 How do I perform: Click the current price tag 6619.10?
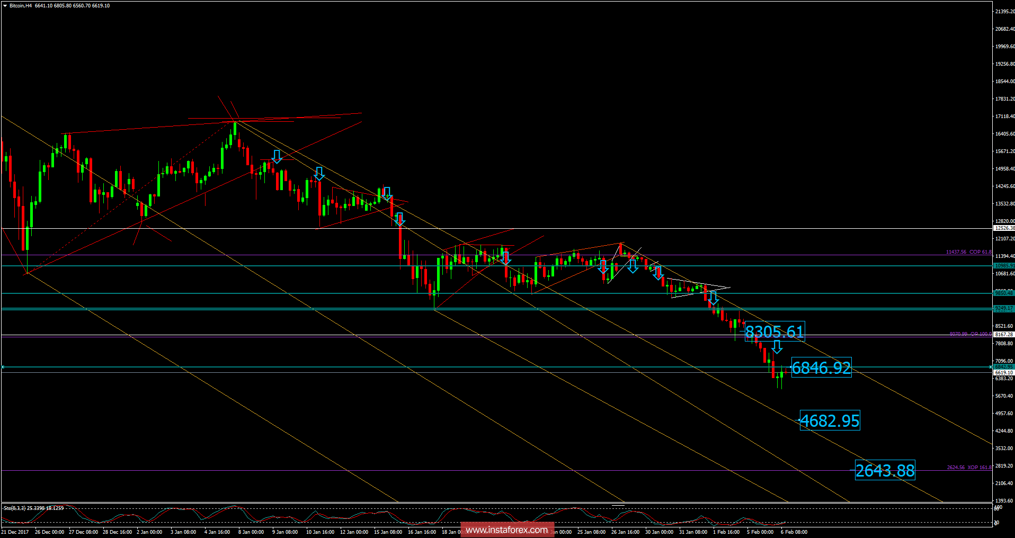pyautogui.click(x=1004, y=373)
